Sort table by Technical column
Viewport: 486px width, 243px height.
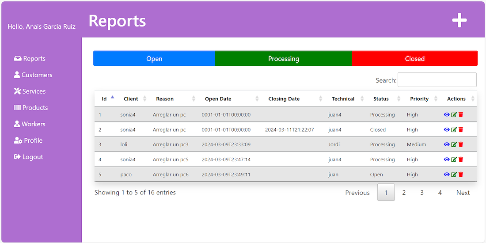click(x=343, y=99)
